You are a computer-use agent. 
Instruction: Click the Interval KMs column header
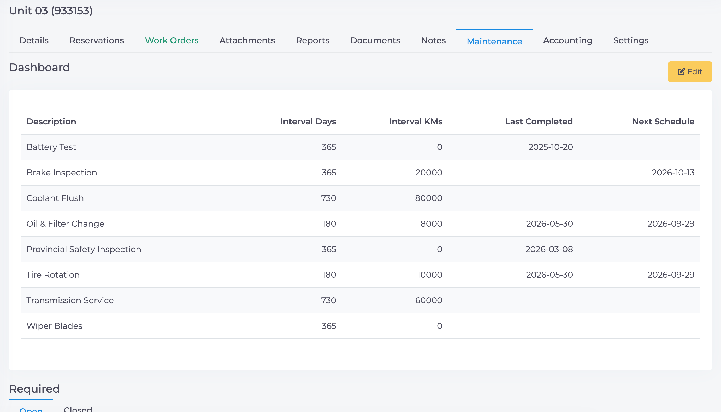point(415,122)
